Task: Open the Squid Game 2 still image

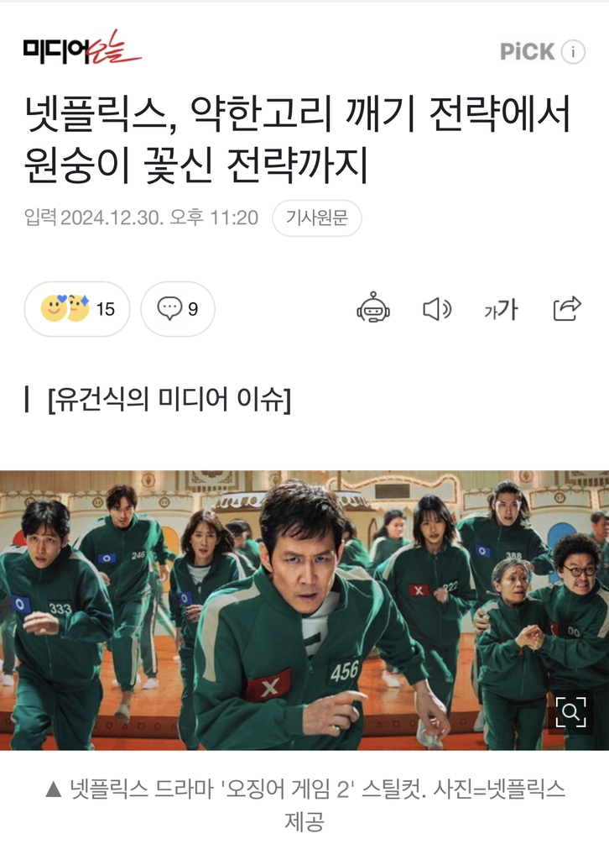Action: click(304, 610)
